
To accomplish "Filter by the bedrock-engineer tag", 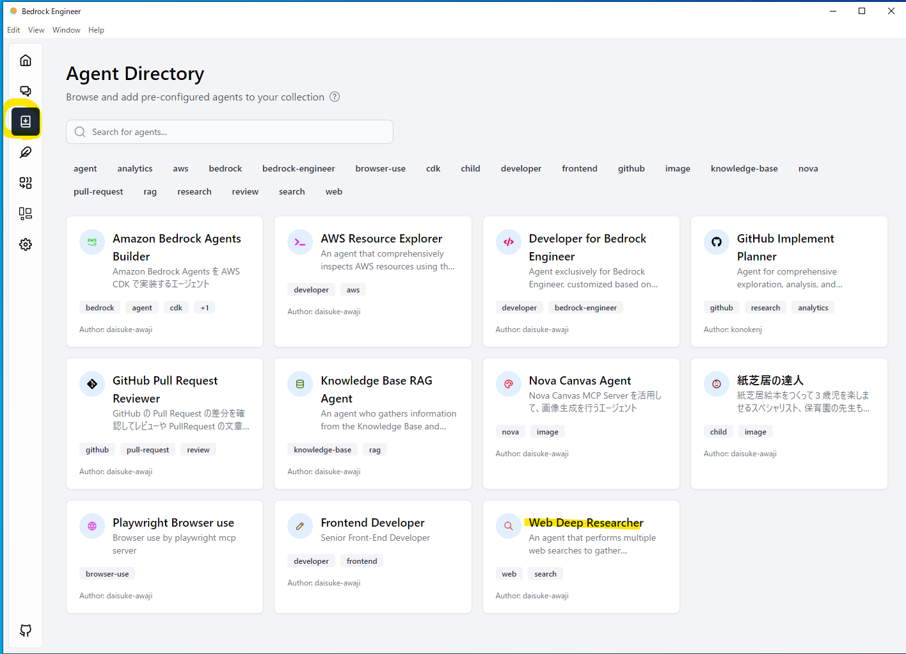I will (299, 169).
